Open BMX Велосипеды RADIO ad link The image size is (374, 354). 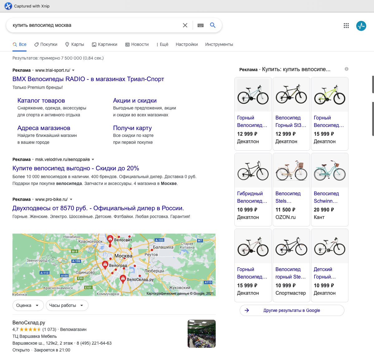click(x=88, y=79)
